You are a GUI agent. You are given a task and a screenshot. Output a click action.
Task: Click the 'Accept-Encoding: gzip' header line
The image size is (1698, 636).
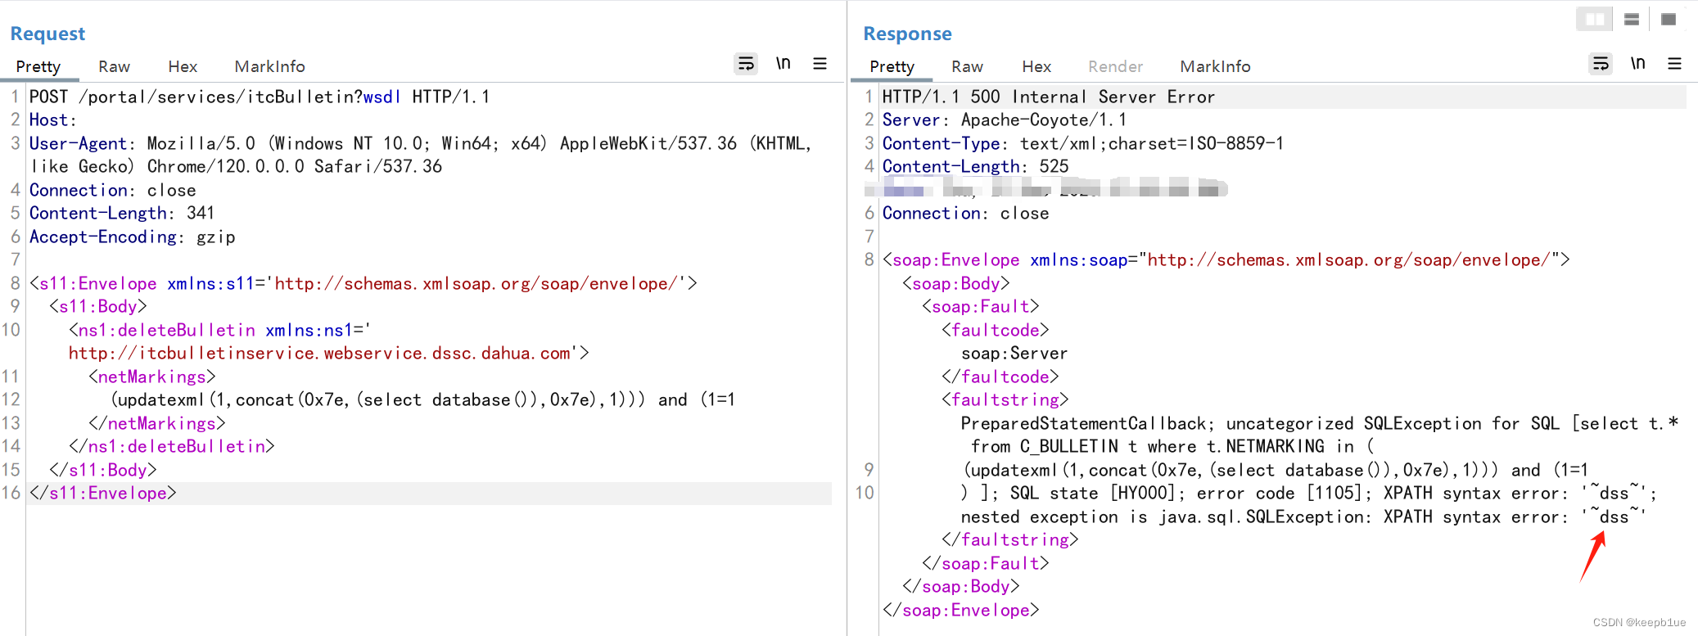pyautogui.click(x=133, y=237)
